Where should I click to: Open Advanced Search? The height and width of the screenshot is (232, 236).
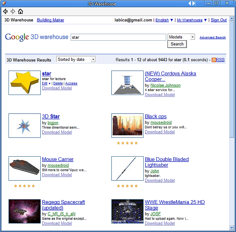[x=213, y=37]
